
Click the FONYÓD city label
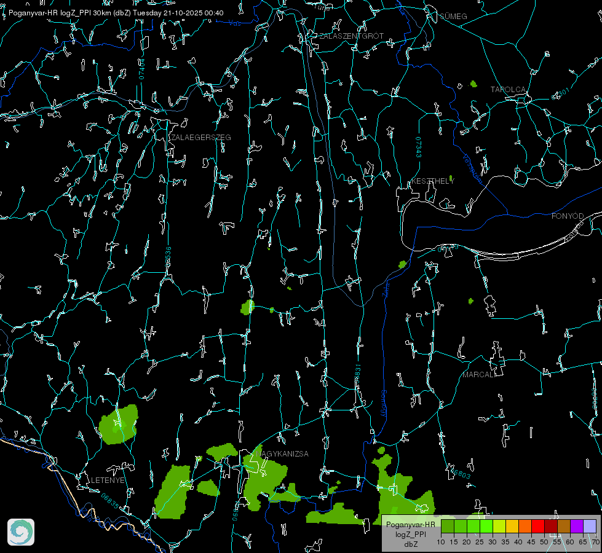568,216
